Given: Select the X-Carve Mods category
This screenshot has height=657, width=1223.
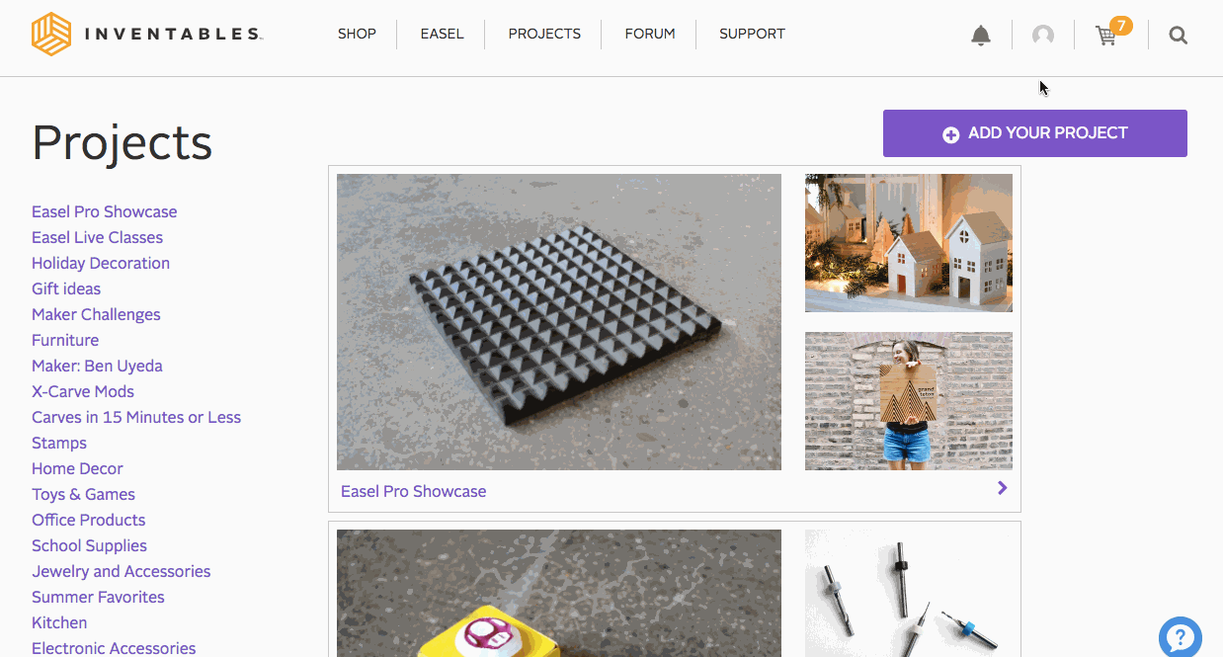Looking at the screenshot, I should pyautogui.click(x=83, y=391).
